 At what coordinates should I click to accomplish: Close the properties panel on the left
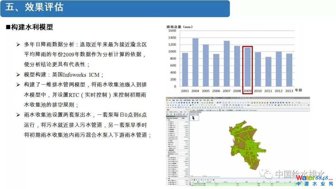coord(187,110)
